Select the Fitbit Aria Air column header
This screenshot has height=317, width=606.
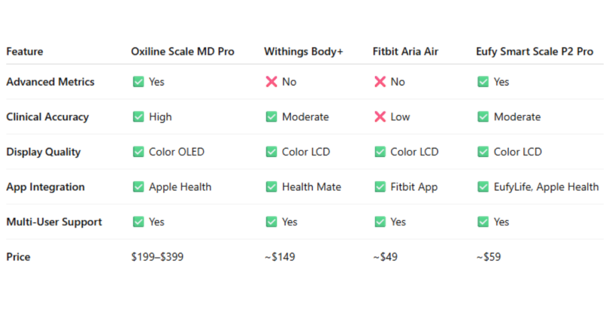405,52
